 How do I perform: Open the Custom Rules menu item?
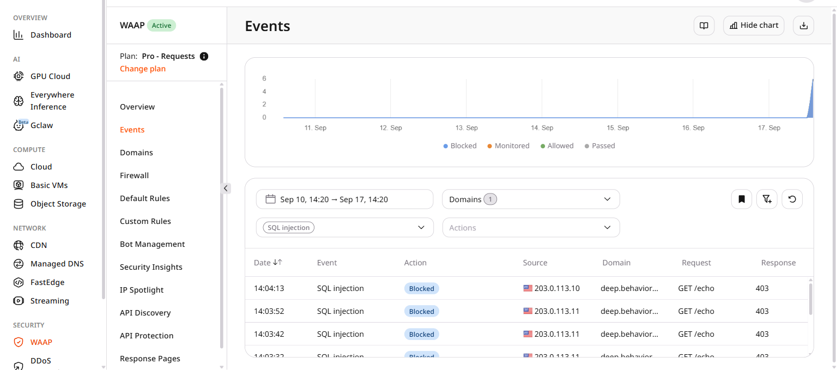tap(145, 221)
